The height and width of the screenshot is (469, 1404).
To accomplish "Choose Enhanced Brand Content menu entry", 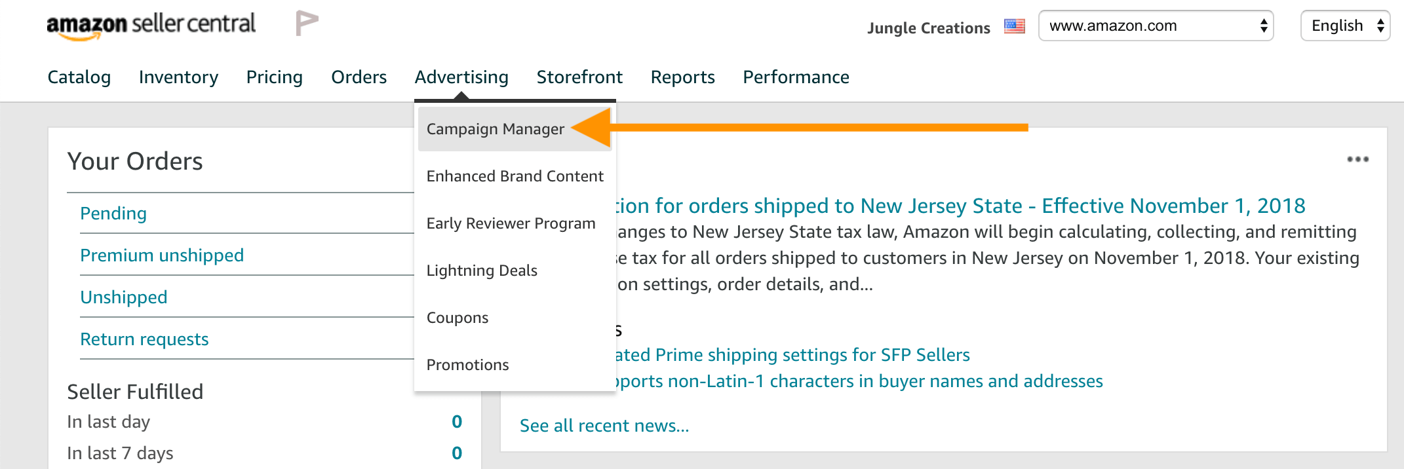I will (x=515, y=176).
